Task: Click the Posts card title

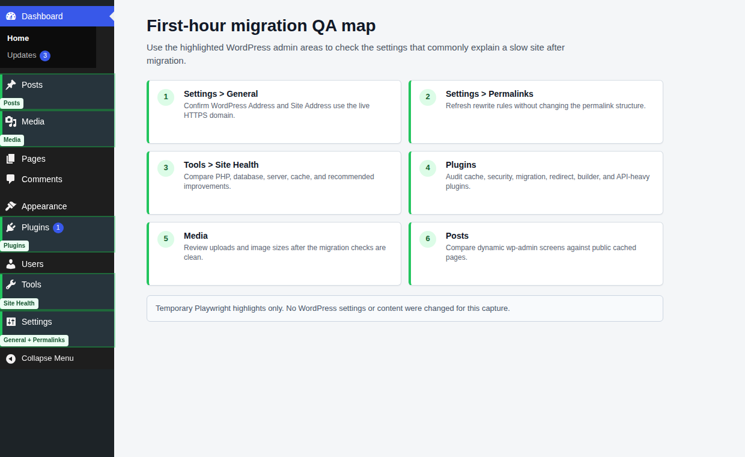Action: coord(457,236)
